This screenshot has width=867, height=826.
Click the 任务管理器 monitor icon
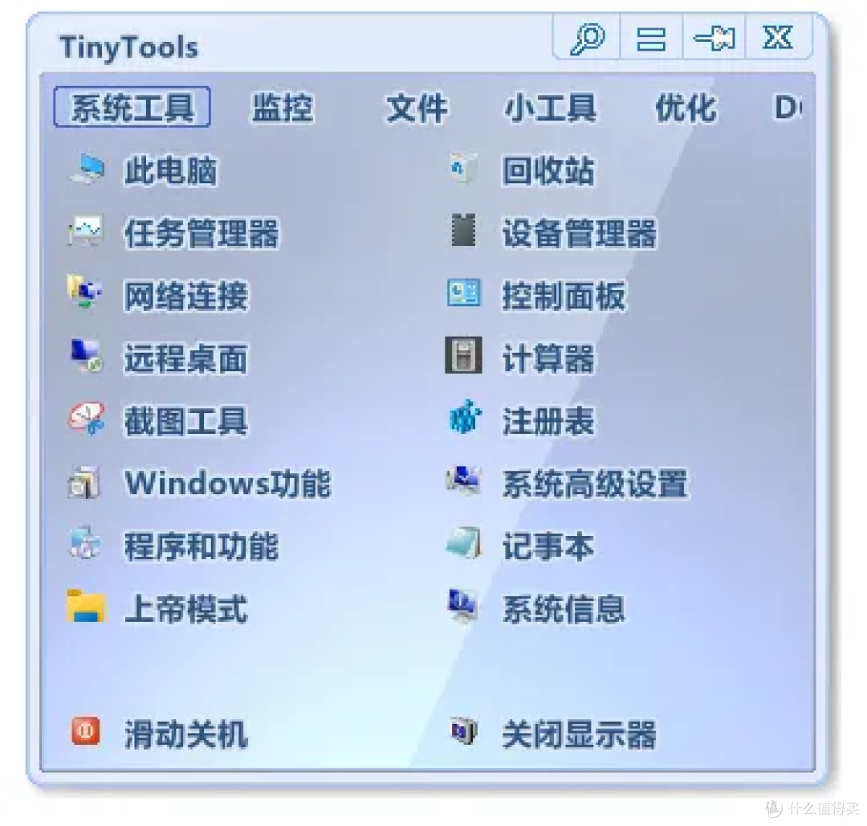(84, 231)
